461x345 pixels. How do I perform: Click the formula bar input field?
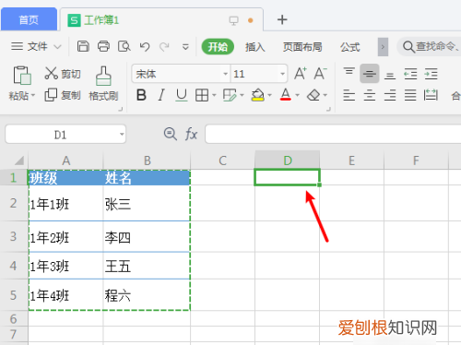333,134
